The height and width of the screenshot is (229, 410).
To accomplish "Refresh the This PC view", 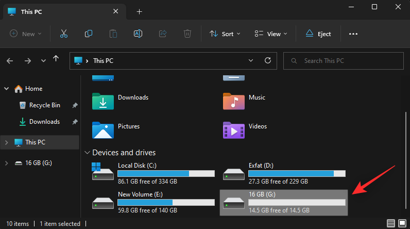I will point(267,61).
